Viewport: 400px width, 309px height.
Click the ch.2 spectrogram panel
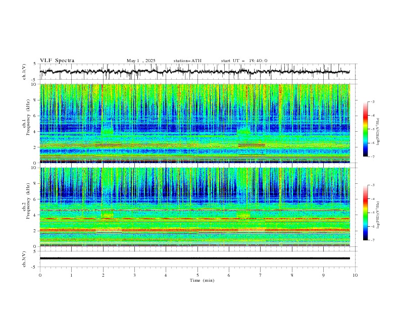pos(195,207)
